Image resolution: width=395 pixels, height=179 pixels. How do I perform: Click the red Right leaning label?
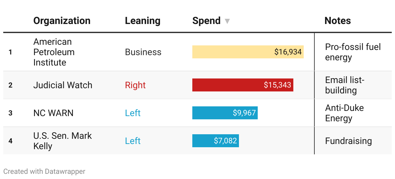(135, 85)
